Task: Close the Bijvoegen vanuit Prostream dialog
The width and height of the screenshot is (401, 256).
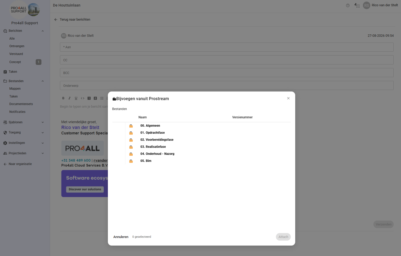Action: 288,98
